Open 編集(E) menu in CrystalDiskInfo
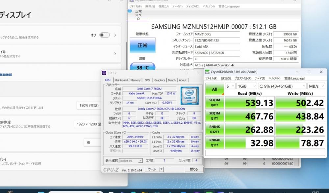This screenshot has width=329, height=193. [150, 6]
